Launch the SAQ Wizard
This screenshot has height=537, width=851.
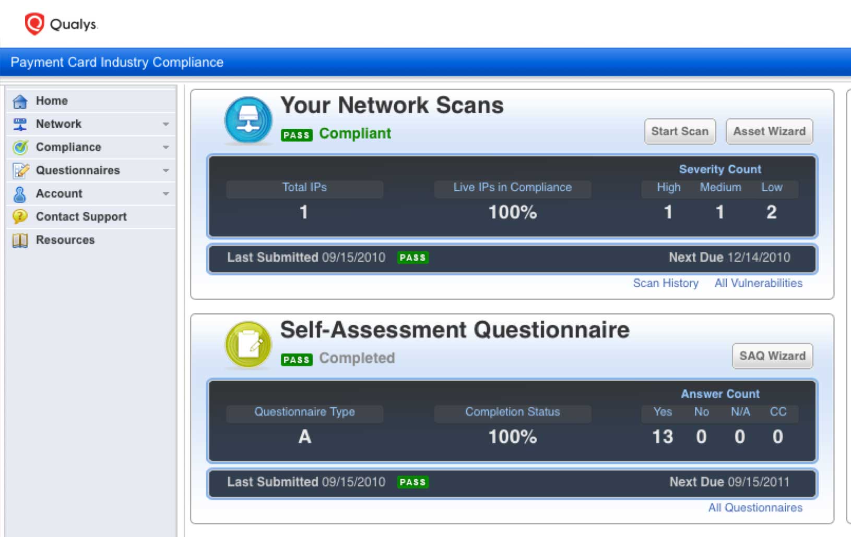coord(772,356)
